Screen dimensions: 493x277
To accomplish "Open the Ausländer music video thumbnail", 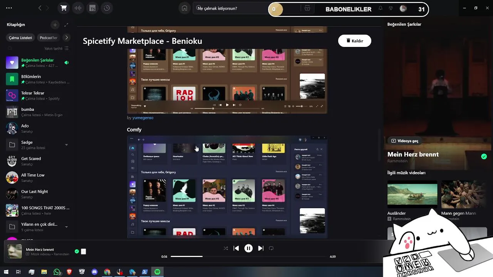I will [x=412, y=194].
